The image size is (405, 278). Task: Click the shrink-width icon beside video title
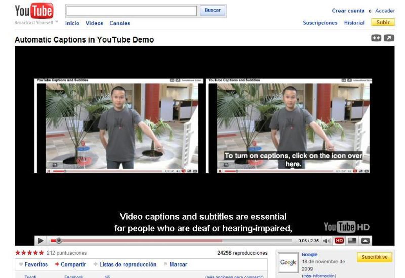(x=376, y=38)
